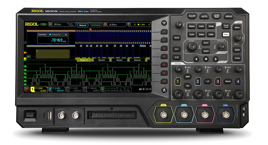Push the topmost red-dot softkey
268x145 pixels.
pyautogui.click(x=164, y=32)
